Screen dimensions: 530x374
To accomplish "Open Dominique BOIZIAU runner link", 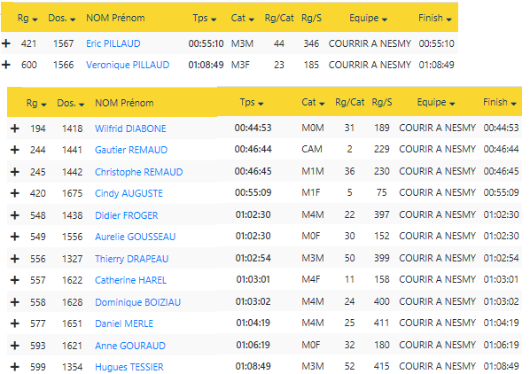I will coord(138,302).
